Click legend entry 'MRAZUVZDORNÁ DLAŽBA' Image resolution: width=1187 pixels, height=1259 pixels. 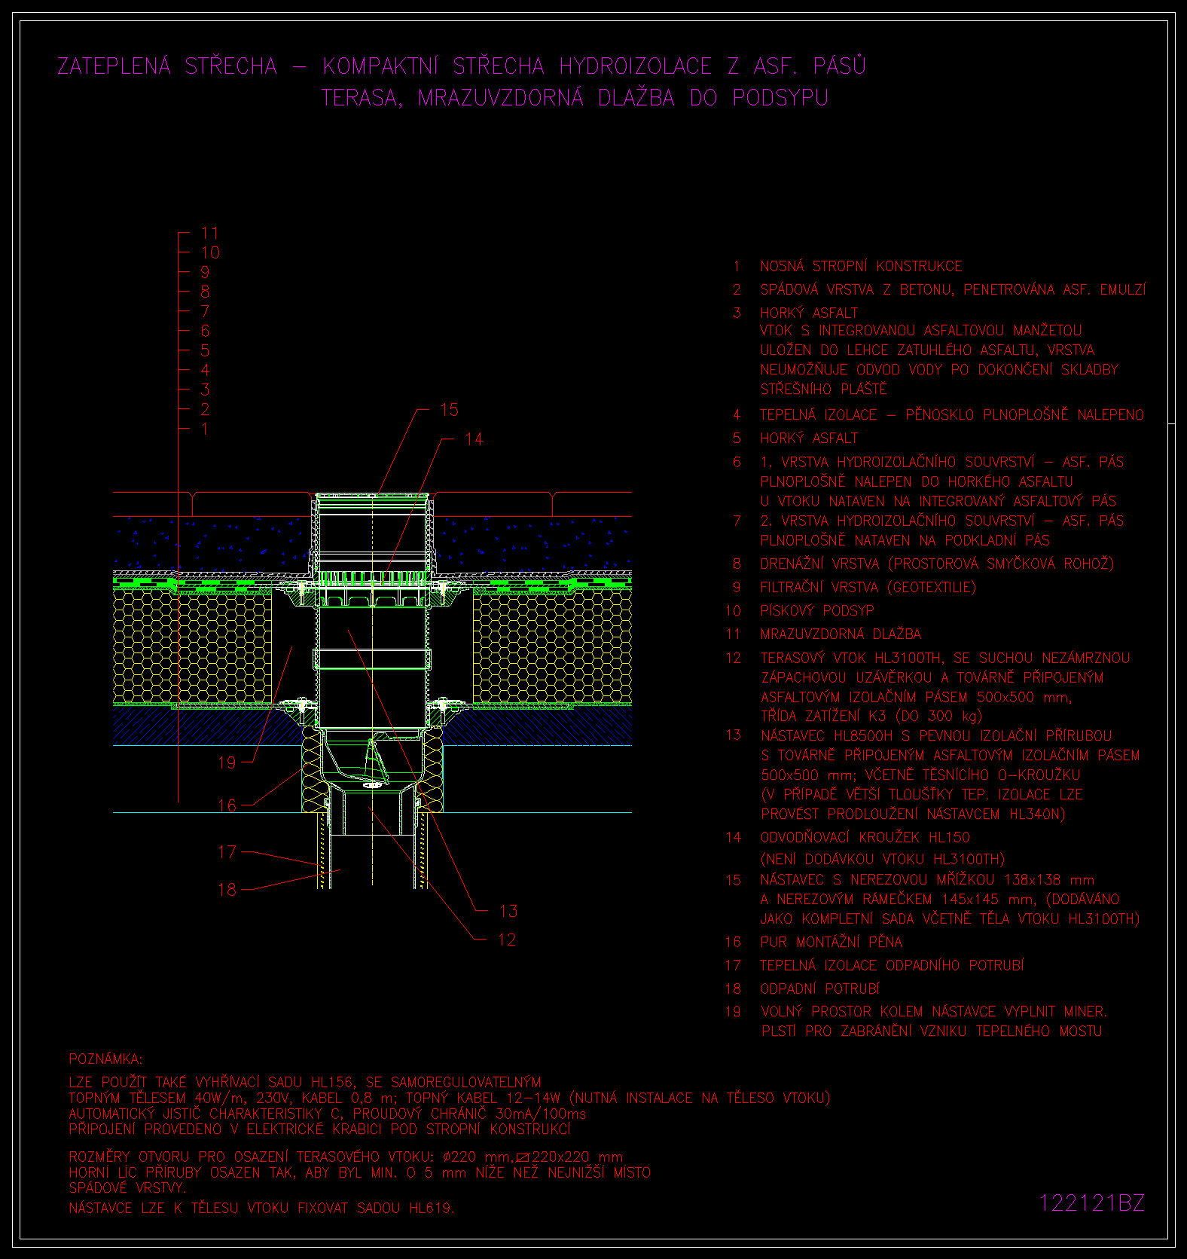click(841, 634)
